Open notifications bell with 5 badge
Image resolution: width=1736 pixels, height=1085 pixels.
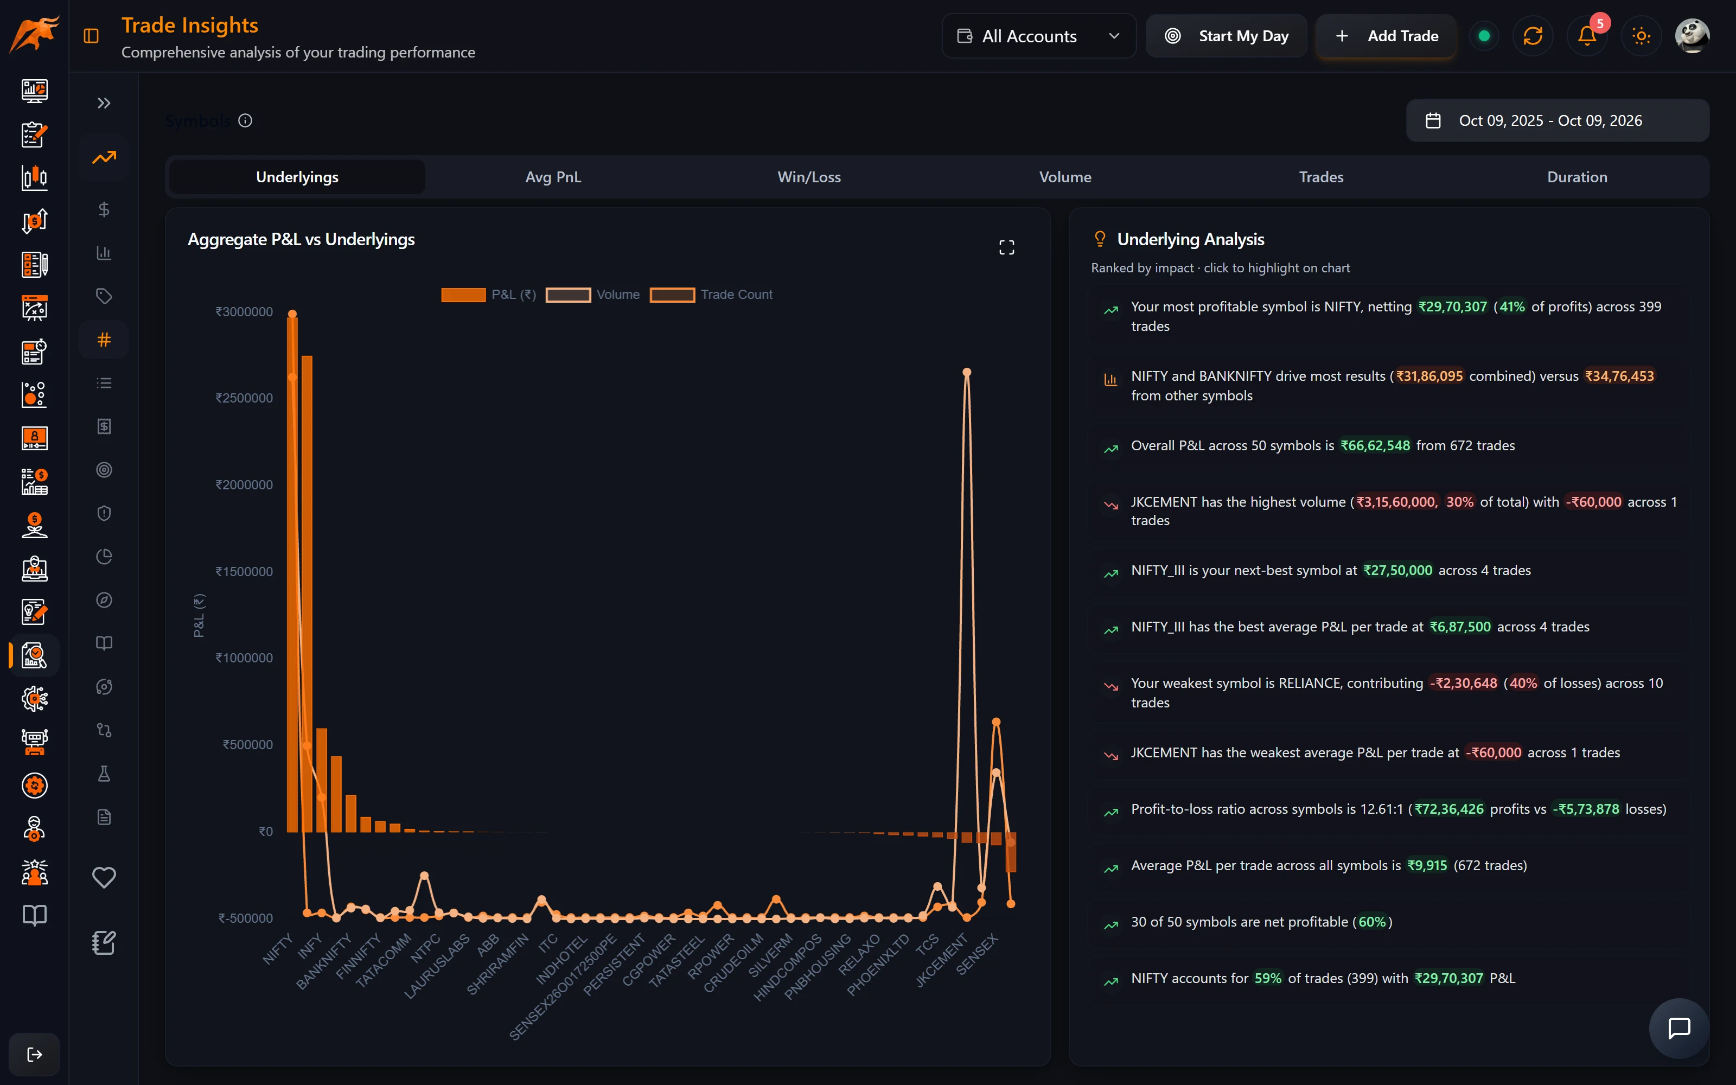[x=1587, y=36]
